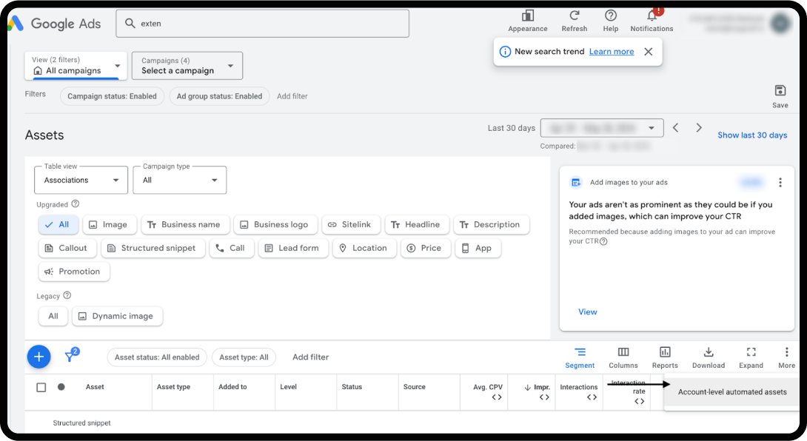Filter by Callout chip
The image size is (807, 441).
tap(67, 248)
